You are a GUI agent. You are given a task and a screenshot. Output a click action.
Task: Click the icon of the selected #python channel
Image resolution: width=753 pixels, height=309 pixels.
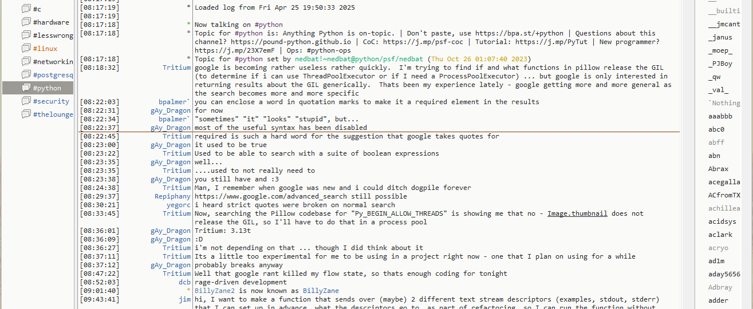26,88
